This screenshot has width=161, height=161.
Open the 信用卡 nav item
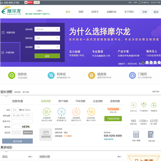(x=95, y=12)
